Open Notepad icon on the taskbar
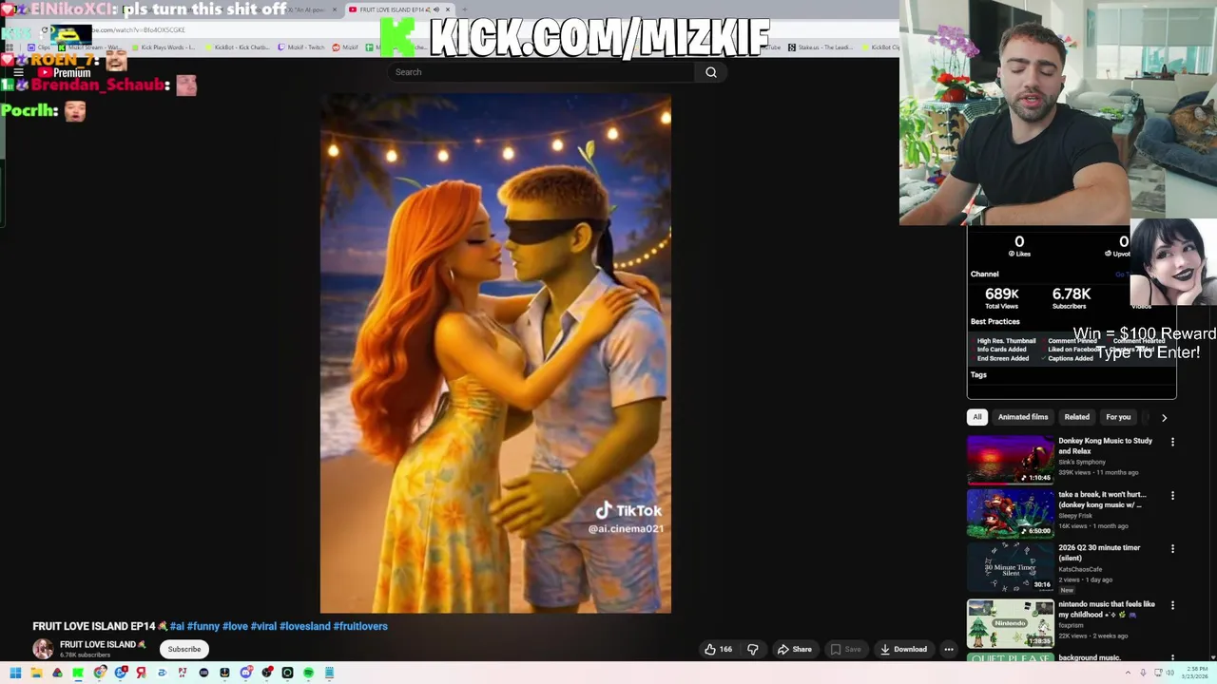Image resolution: width=1217 pixels, height=684 pixels. (x=329, y=673)
